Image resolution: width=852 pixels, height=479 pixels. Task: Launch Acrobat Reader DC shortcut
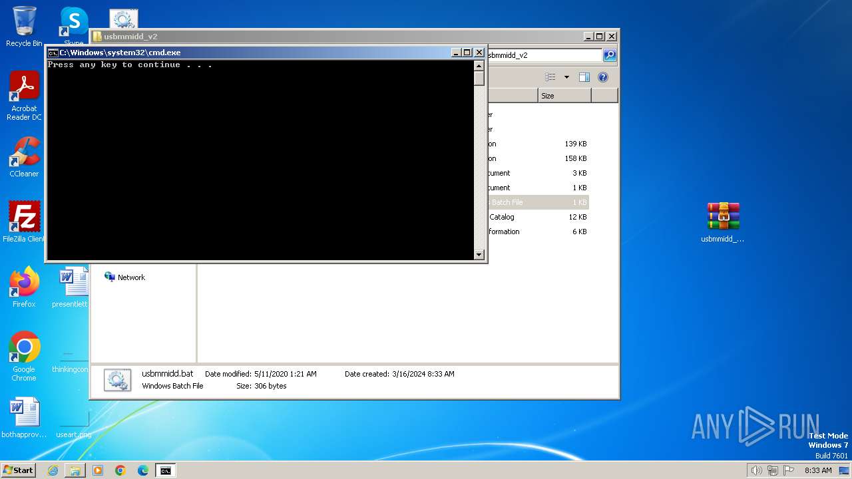point(24,96)
